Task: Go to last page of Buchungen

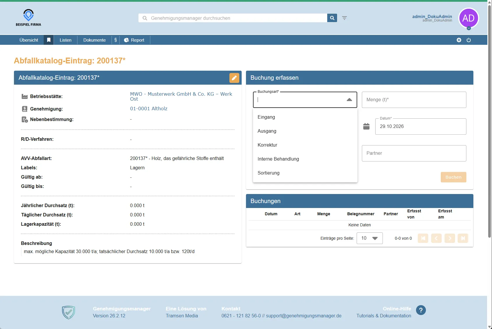Action: click(x=463, y=238)
